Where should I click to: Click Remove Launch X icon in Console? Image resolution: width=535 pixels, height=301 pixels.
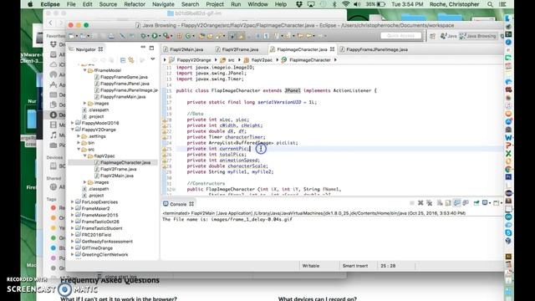(420, 203)
